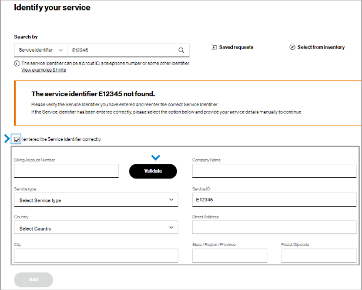Click the info icon beside identifier hint
The width and height of the screenshot is (362, 290).
tap(17, 63)
